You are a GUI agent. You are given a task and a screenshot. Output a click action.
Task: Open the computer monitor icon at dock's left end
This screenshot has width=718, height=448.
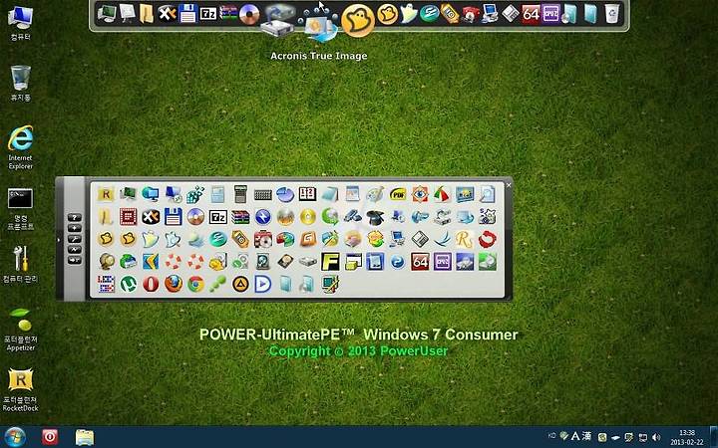point(107,14)
